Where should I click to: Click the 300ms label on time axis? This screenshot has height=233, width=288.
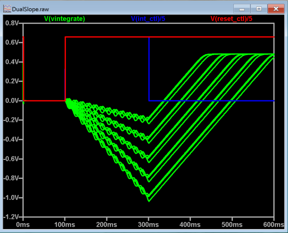click(148, 225)
